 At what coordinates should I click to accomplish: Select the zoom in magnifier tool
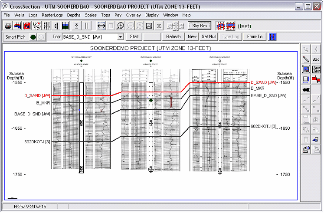[x=121, y=26]
